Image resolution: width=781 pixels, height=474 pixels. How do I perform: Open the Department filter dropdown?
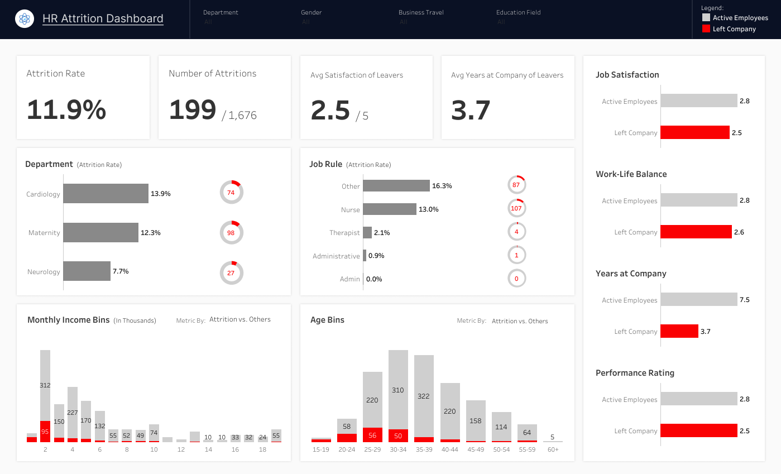[221, 17]
